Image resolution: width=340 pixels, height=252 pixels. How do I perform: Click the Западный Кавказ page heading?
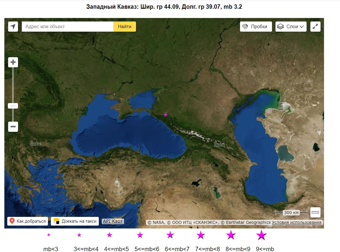(x=164, y=7)
